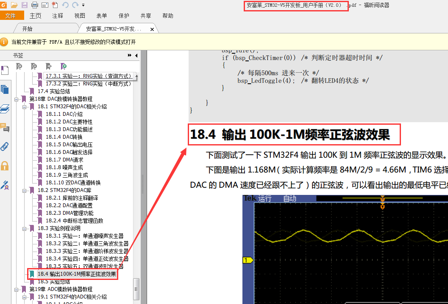Go to bookmark 18.1.9 三角波生成
The height and width of the screenshot is (304, 448).
click(67, 175)
